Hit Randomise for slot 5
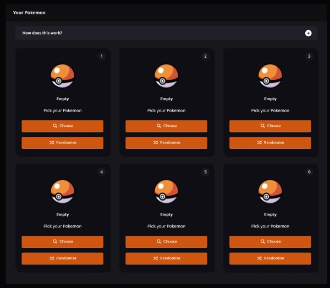Viewport: 330px width, 288px height. [166, 258]
